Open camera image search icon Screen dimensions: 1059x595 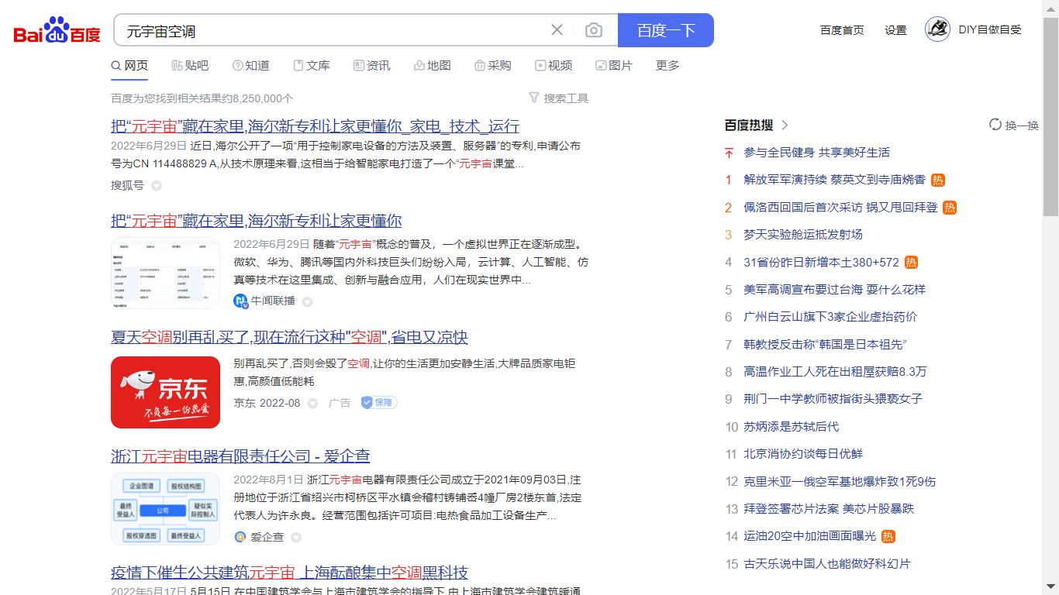(594, 30)
